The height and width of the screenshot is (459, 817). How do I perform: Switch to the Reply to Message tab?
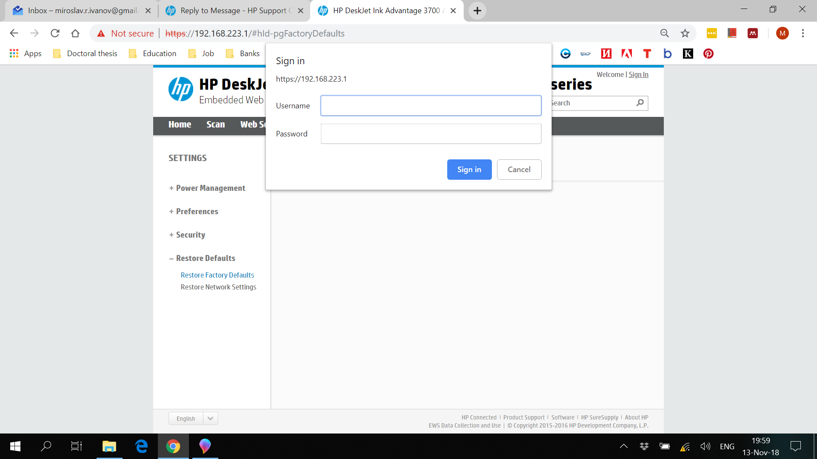click(x=230, y=11)
